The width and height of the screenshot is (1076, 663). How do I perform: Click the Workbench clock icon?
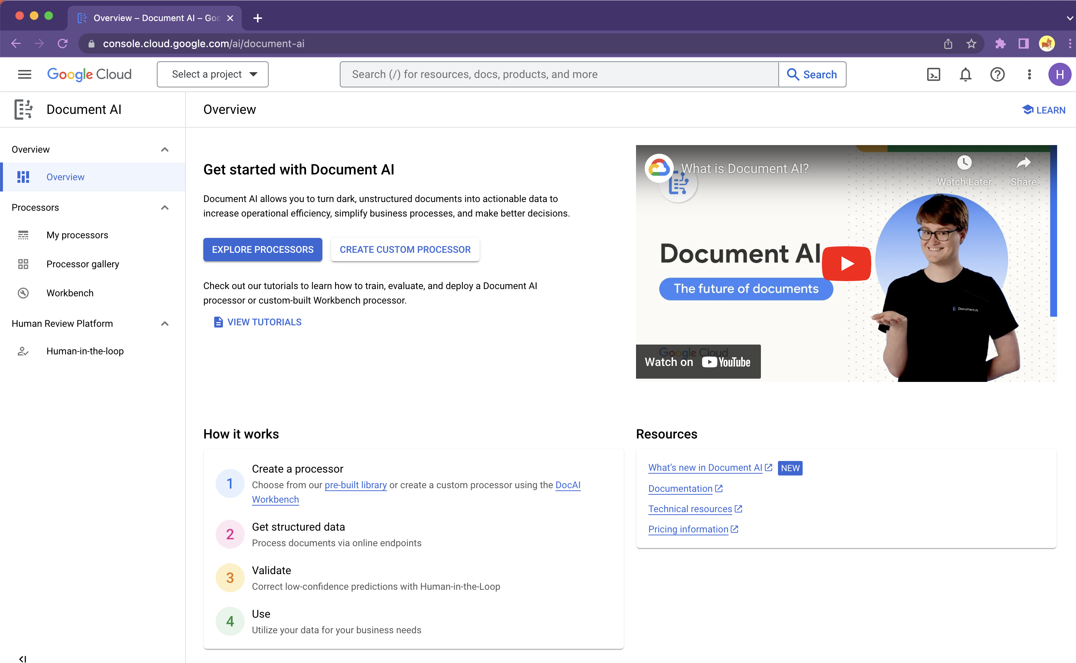pos(23,293)
